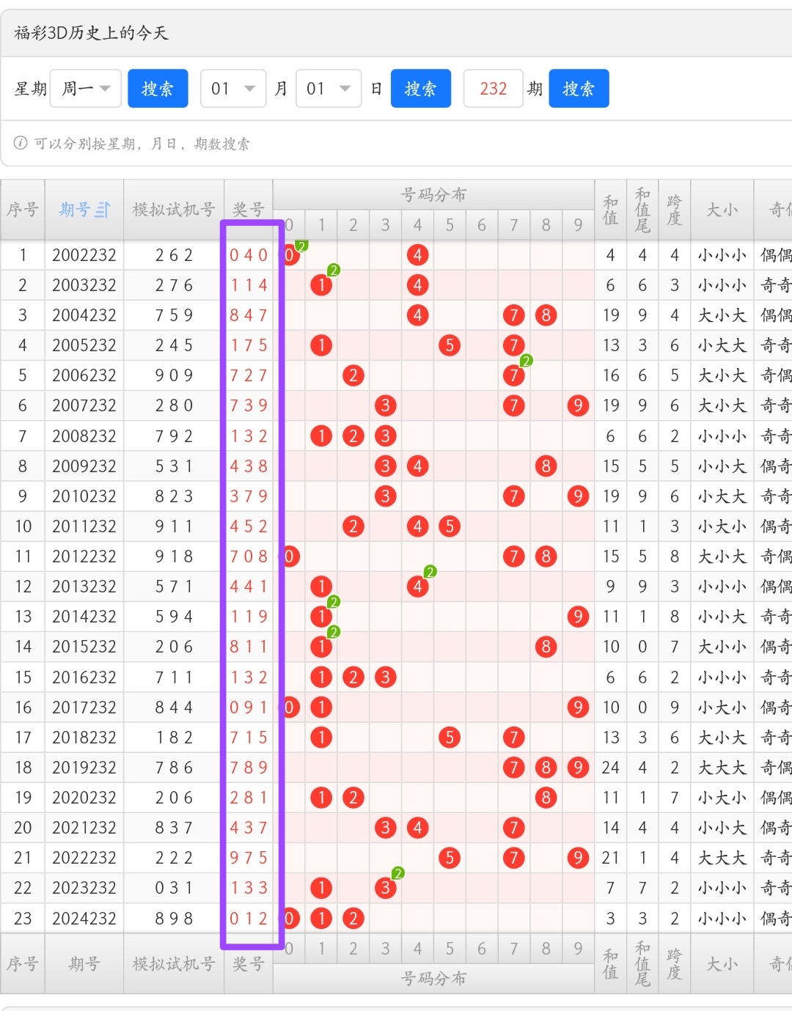Viewport: 792px width, 1011px height.
Task: Click the bottom 号码分布 footer label
Action: pos(434,979)
